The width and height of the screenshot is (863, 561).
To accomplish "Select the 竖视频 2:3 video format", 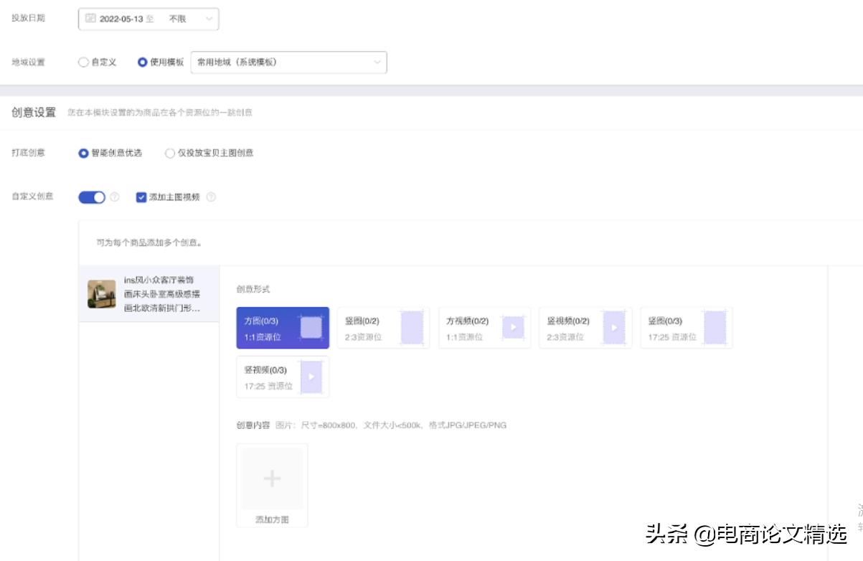I will click(585, 327).
